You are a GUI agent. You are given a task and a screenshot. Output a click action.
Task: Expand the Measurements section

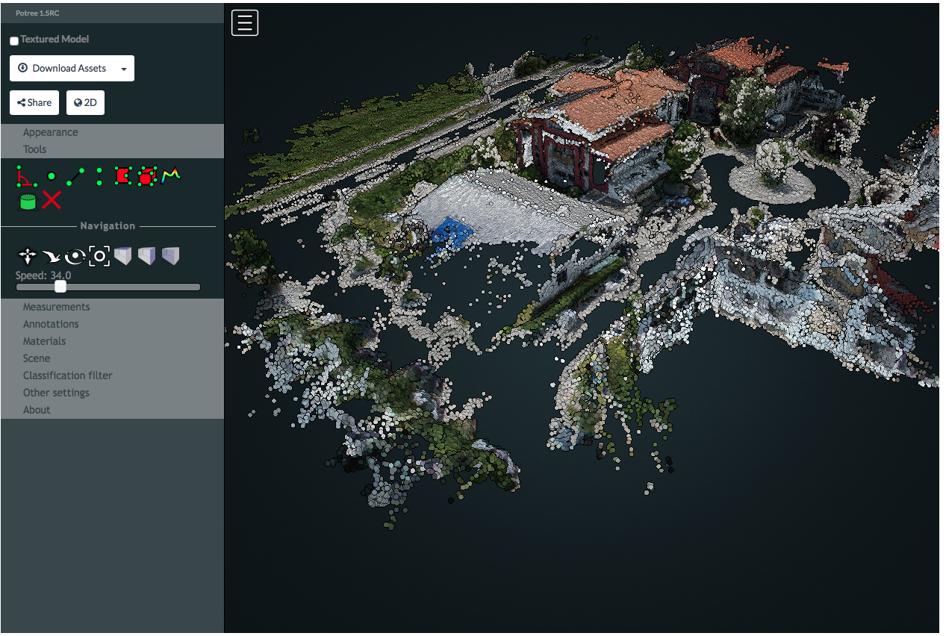pyautogui.click(x=56, y=307)
